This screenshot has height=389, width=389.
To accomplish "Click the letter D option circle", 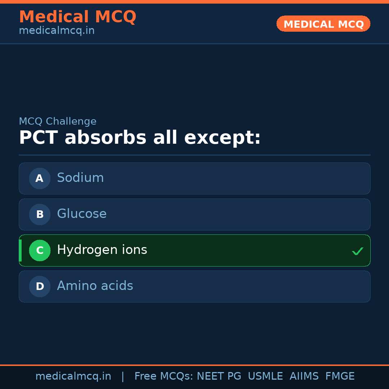I will pos(40,286).
